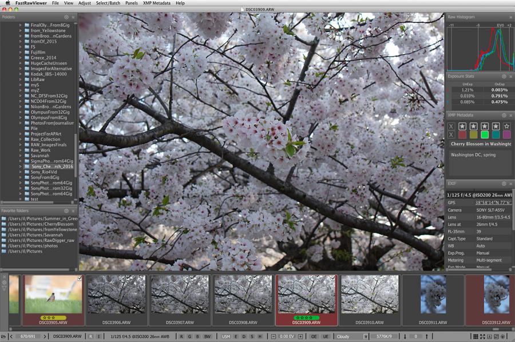
Task: Expand the Savannah folder node
Action: pos(21,156)
